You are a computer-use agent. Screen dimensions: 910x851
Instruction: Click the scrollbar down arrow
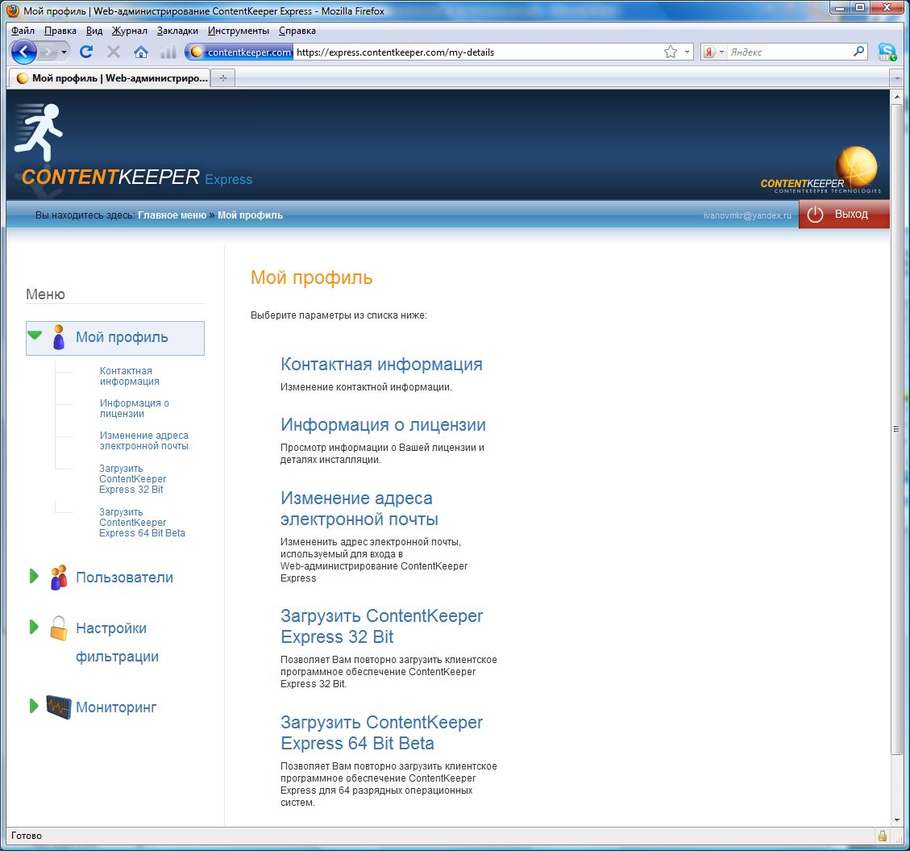click(x=896, y=820)
